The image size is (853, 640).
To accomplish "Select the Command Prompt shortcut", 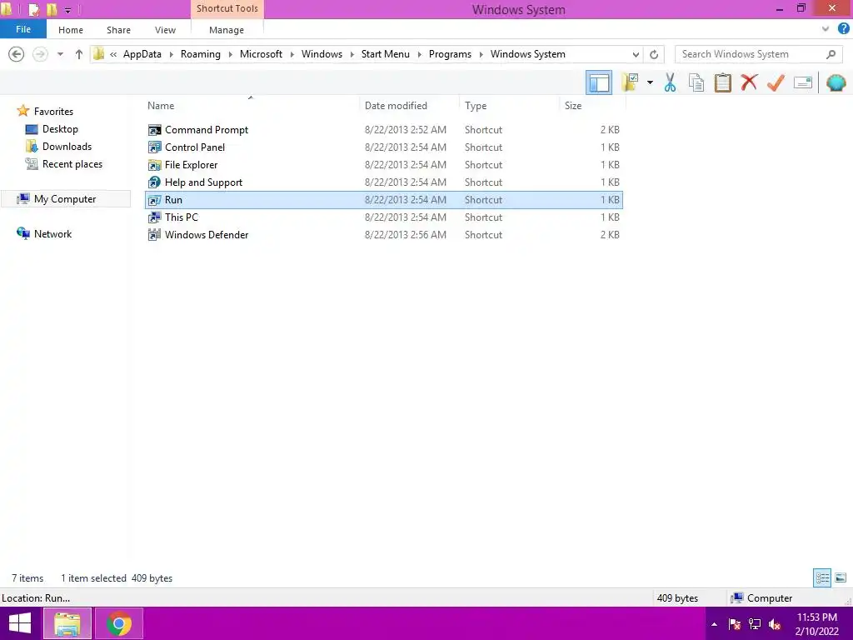I will pos(383,130).
